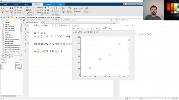Click MATLAB in the folder path bar
Screen dimensions: 179x100
click(x=50, y=17)
